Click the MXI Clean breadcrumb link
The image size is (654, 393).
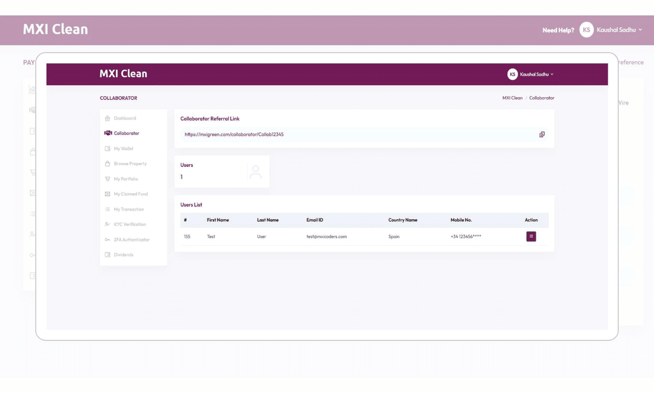tap(512, 98)
